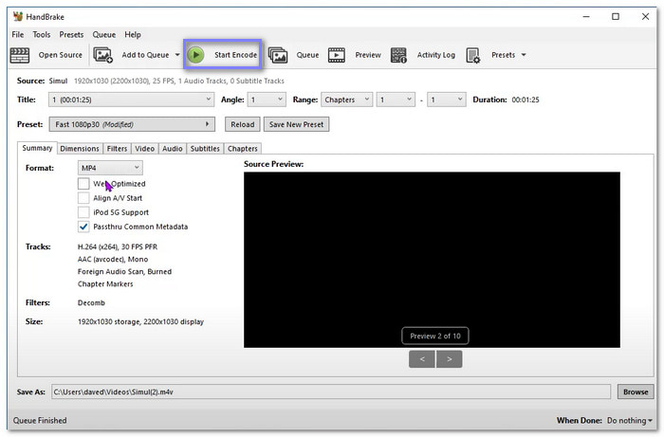Viewport: 664px width, 437px height.
Task: Expand the When Done dropdown
Action: pos(630,420)
